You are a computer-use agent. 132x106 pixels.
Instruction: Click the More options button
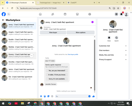click(81, 33)
